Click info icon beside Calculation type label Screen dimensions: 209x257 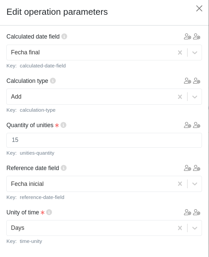[x=53, y=81]
